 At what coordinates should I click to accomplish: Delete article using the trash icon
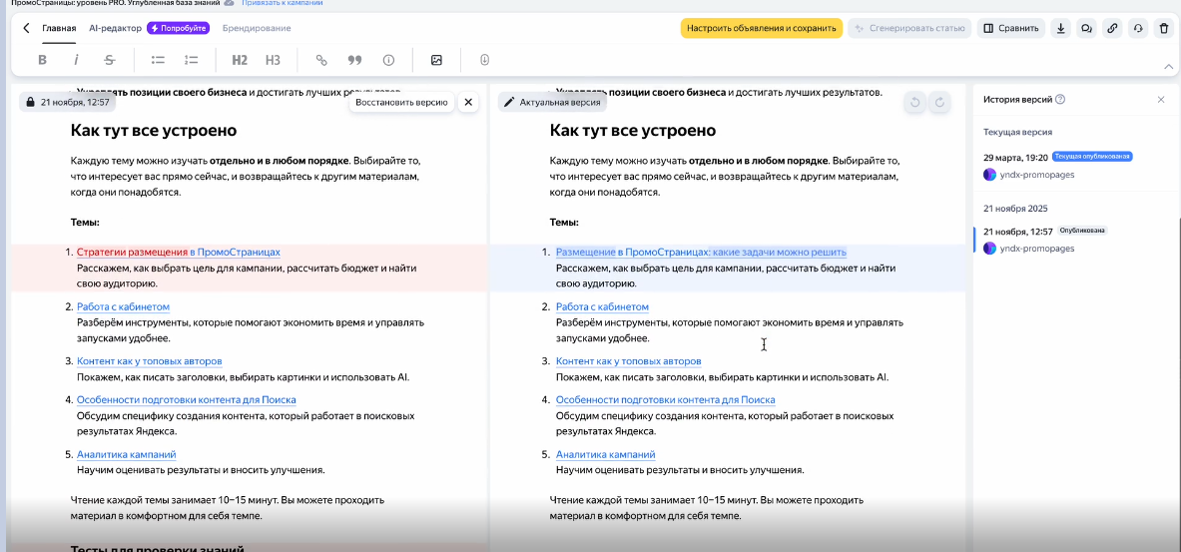pyautogui.click(x=1163, y=28)
